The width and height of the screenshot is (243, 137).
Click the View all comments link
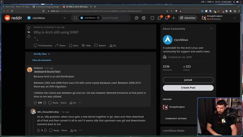(x=42, y=60)
